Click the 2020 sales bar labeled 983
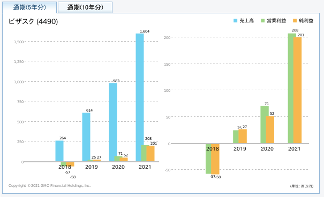 (113, 122)
